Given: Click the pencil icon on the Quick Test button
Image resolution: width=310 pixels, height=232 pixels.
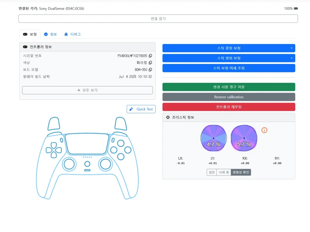Looking at the screenshot, I should coord(132,109).
